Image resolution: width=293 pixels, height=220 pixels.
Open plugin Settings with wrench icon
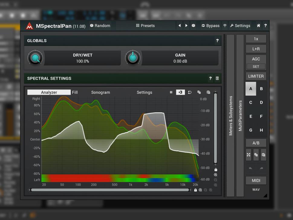[x=240, y=26]
